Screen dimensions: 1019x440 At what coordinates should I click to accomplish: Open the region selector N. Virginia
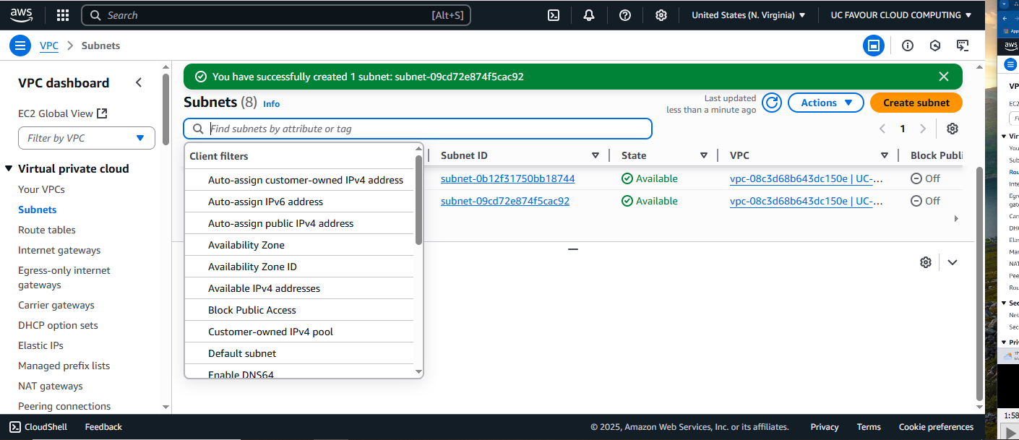(x=748, y=15)
